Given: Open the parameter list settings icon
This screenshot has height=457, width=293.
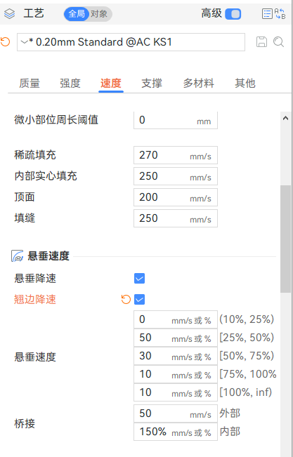Looking at the screenshot, I should (x=267, y=14).
